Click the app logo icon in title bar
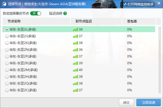This screenshot has width=163, height=108. click(x=4, y=5)
